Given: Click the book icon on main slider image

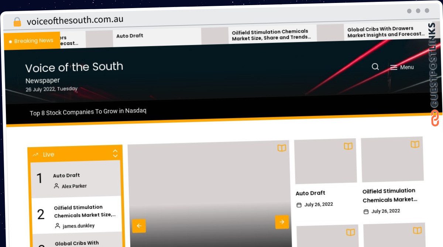Looking at the screenshot, I should pos(282,148).
